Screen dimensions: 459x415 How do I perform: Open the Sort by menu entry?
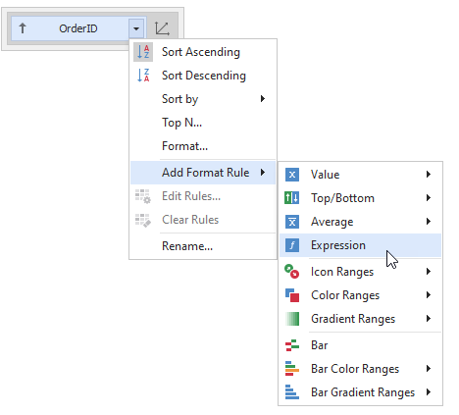coord(203,99)
